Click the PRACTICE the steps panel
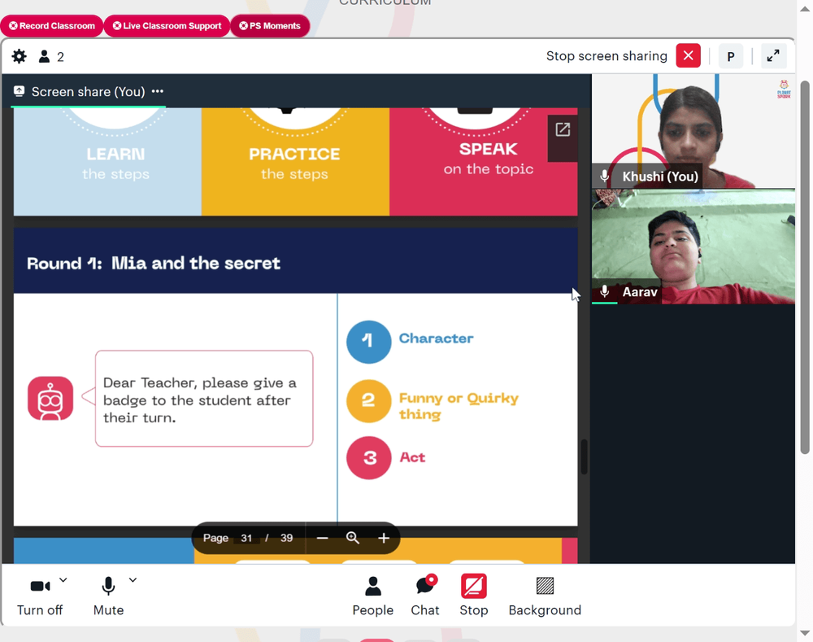Viewport: 813px width, 642px height. coord(295,161)
